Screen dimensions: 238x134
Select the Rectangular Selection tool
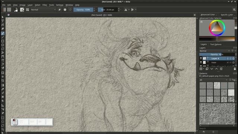3,118
